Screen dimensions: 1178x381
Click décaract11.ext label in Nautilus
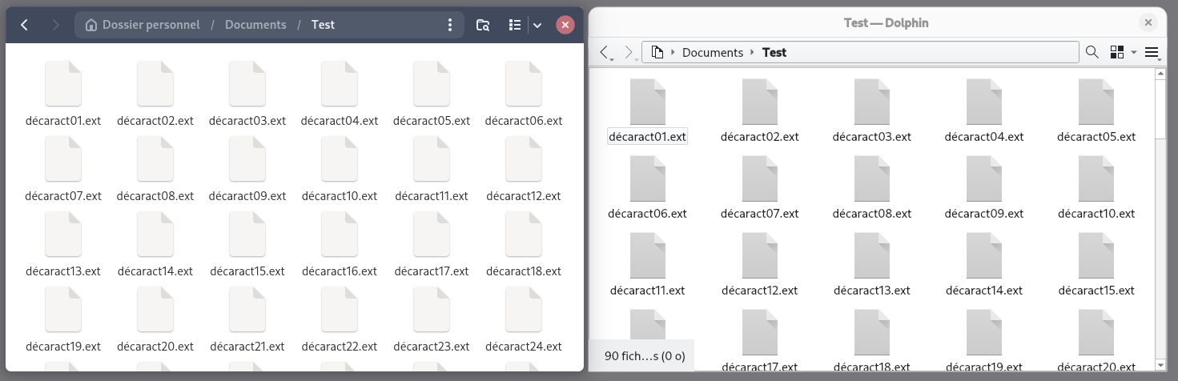[x=432, y=196]
